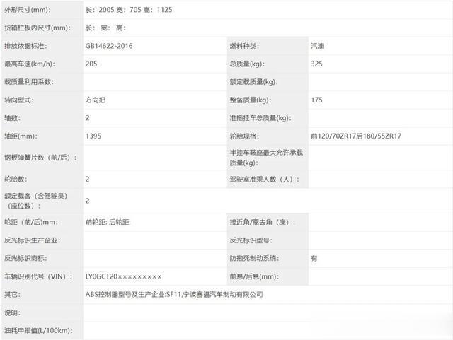The image size is (453, 340).
Task: Click the '前悬/后悬(mm):' label
Action: pos(254,276)
